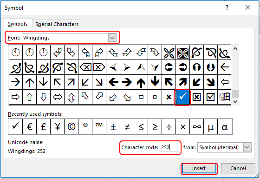Select the small bold x symbol

(x=169, y=97)
